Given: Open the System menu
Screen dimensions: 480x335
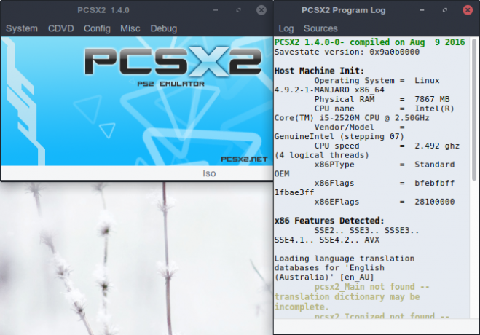Looking at the screenshot, I should tap(22, 28).
